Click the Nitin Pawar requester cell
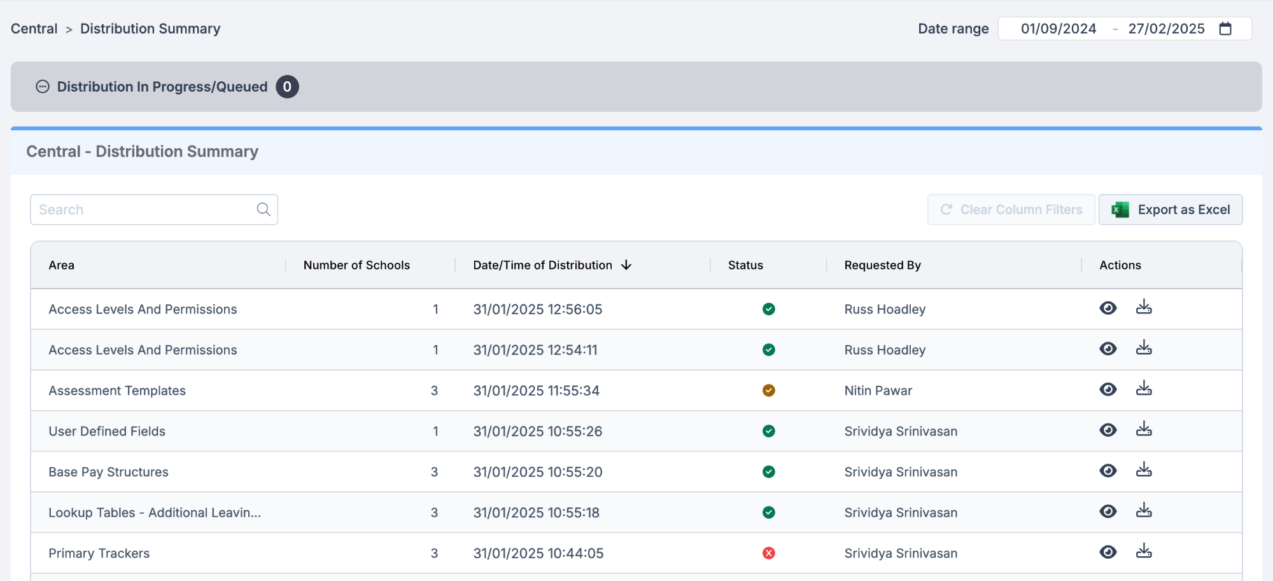Image resolution: width=1273 pixels, height=581 pixels. (x=878, y=390)
